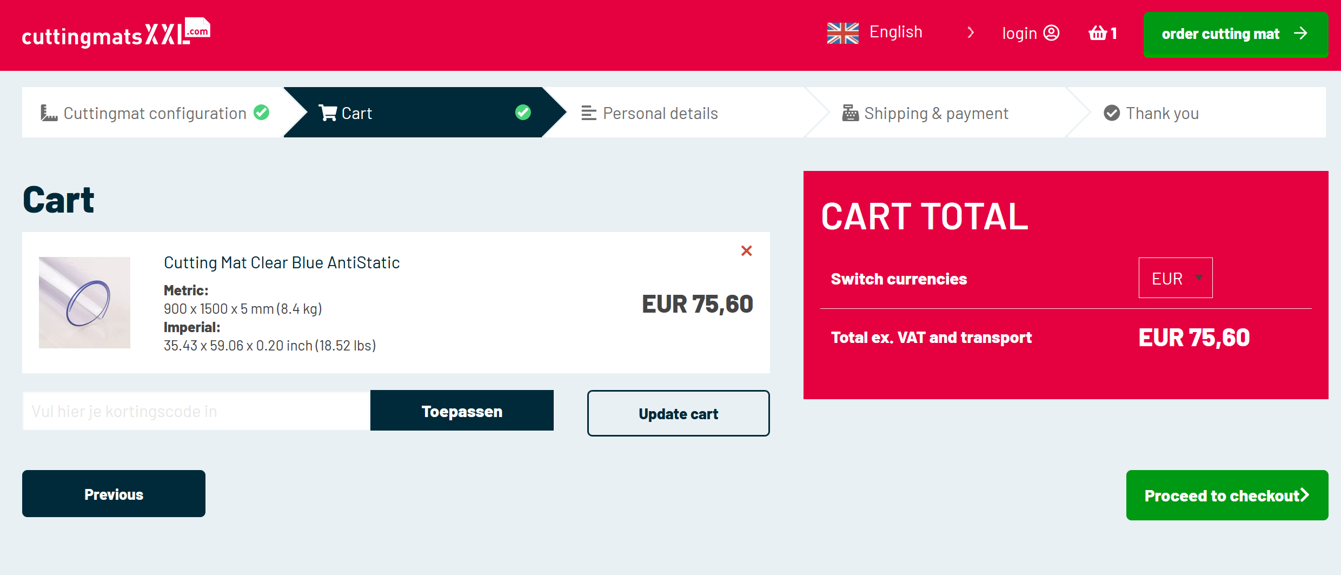Click green check next to Cuttingmat configuration
Viewport: 1341px width, 575px height.
tap(262, 113)
